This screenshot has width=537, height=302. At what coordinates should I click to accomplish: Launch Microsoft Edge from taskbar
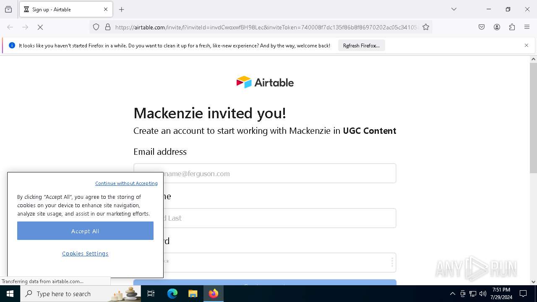(172, 294)
